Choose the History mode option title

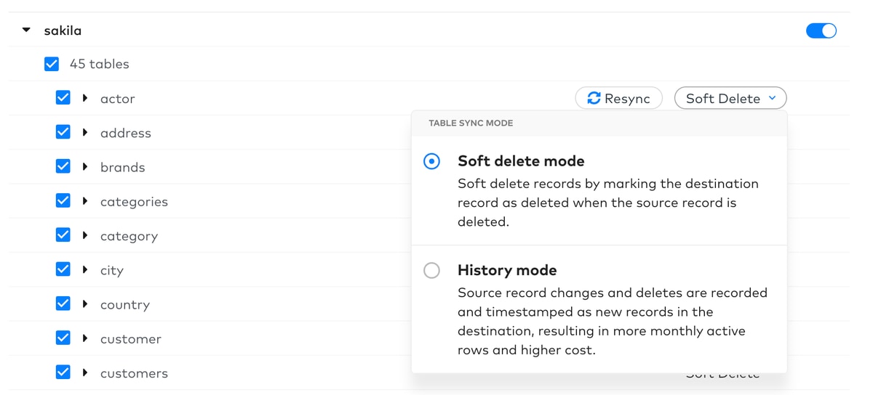(507, 270)
